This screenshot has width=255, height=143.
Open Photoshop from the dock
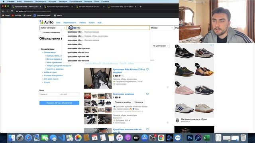(x=190, y=138)
